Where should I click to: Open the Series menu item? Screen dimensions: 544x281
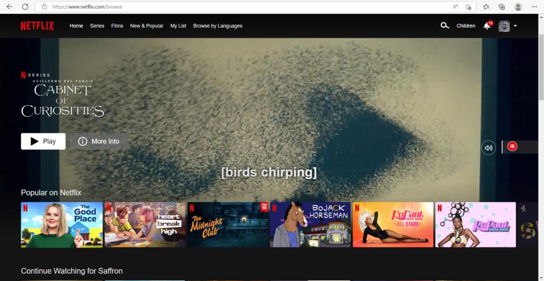click(97, 26)
